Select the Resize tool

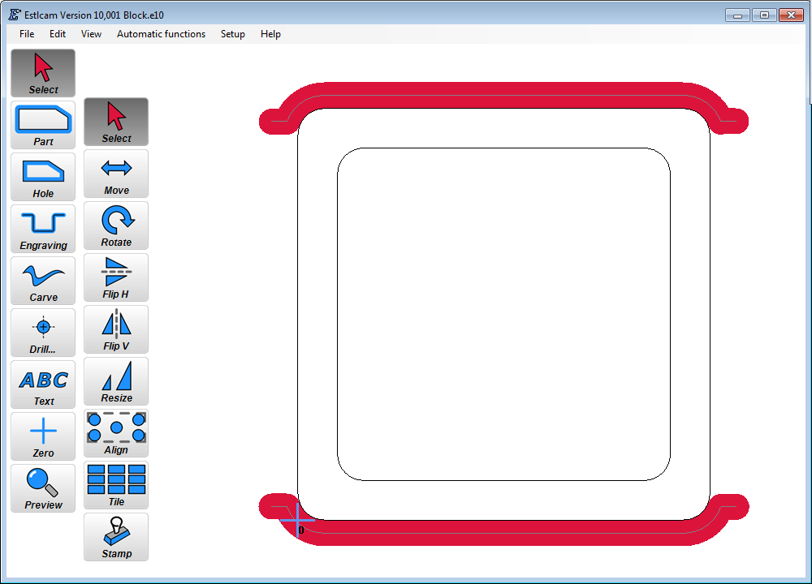point(116,381)
